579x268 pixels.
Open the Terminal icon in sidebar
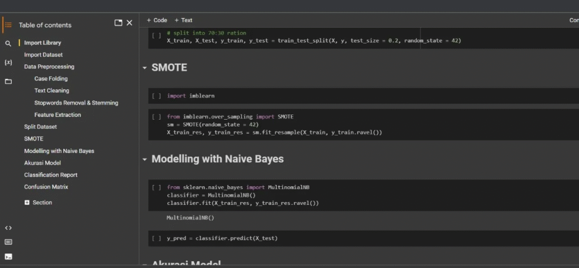8,257
